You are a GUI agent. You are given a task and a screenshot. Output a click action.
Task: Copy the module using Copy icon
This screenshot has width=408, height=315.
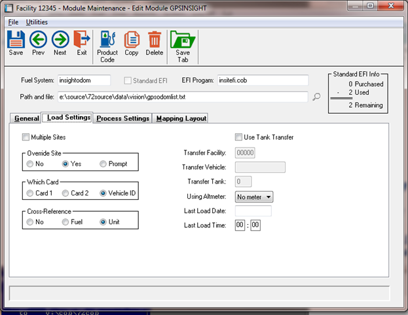[x=132, y=41]
